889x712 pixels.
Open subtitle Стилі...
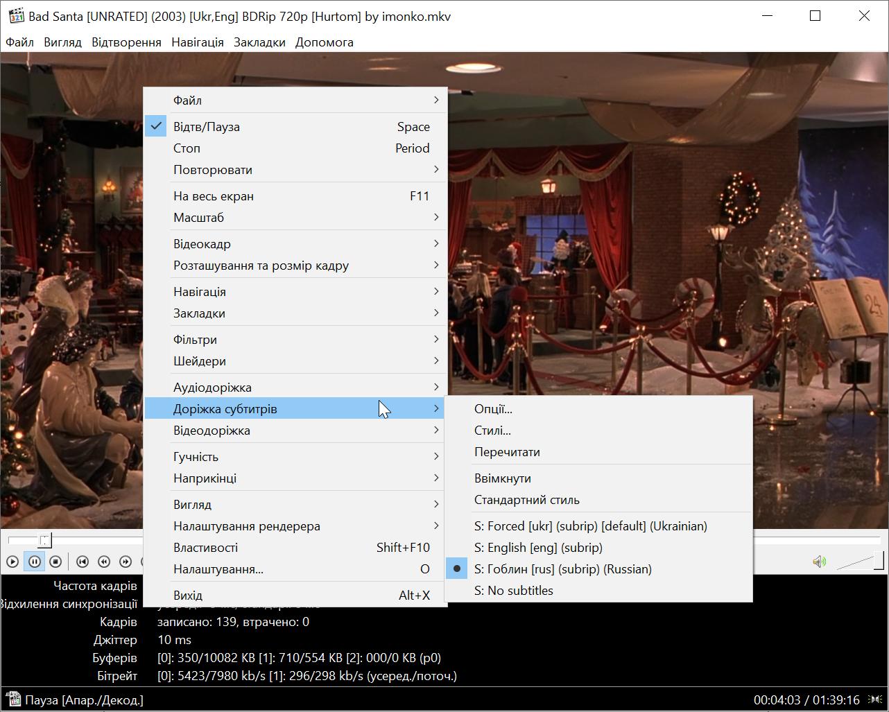pos(598,431)
